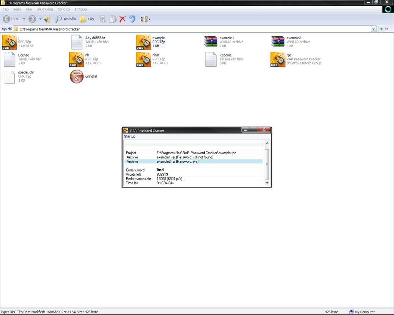Screen dimensions: 394x315
Task: Close the RAR Password Cracker dialog
Action: pyautogui.click(x=264, y=130)
